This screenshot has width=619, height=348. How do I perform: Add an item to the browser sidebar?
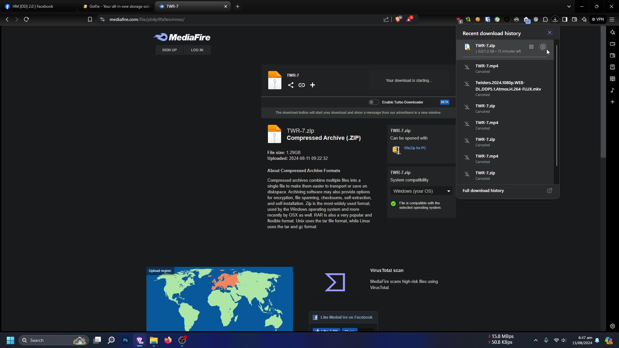613,102
